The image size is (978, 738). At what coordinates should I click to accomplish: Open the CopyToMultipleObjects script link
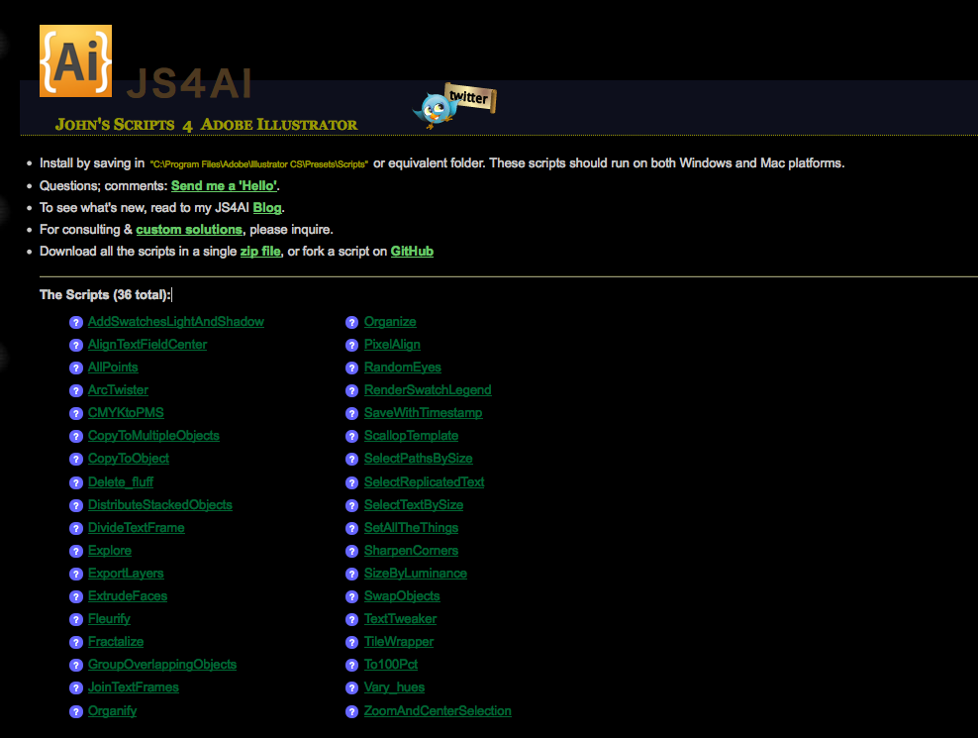point(153,435)
